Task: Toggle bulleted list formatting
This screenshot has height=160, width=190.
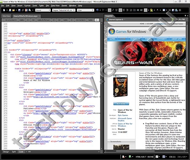Action: pos(134,10)
